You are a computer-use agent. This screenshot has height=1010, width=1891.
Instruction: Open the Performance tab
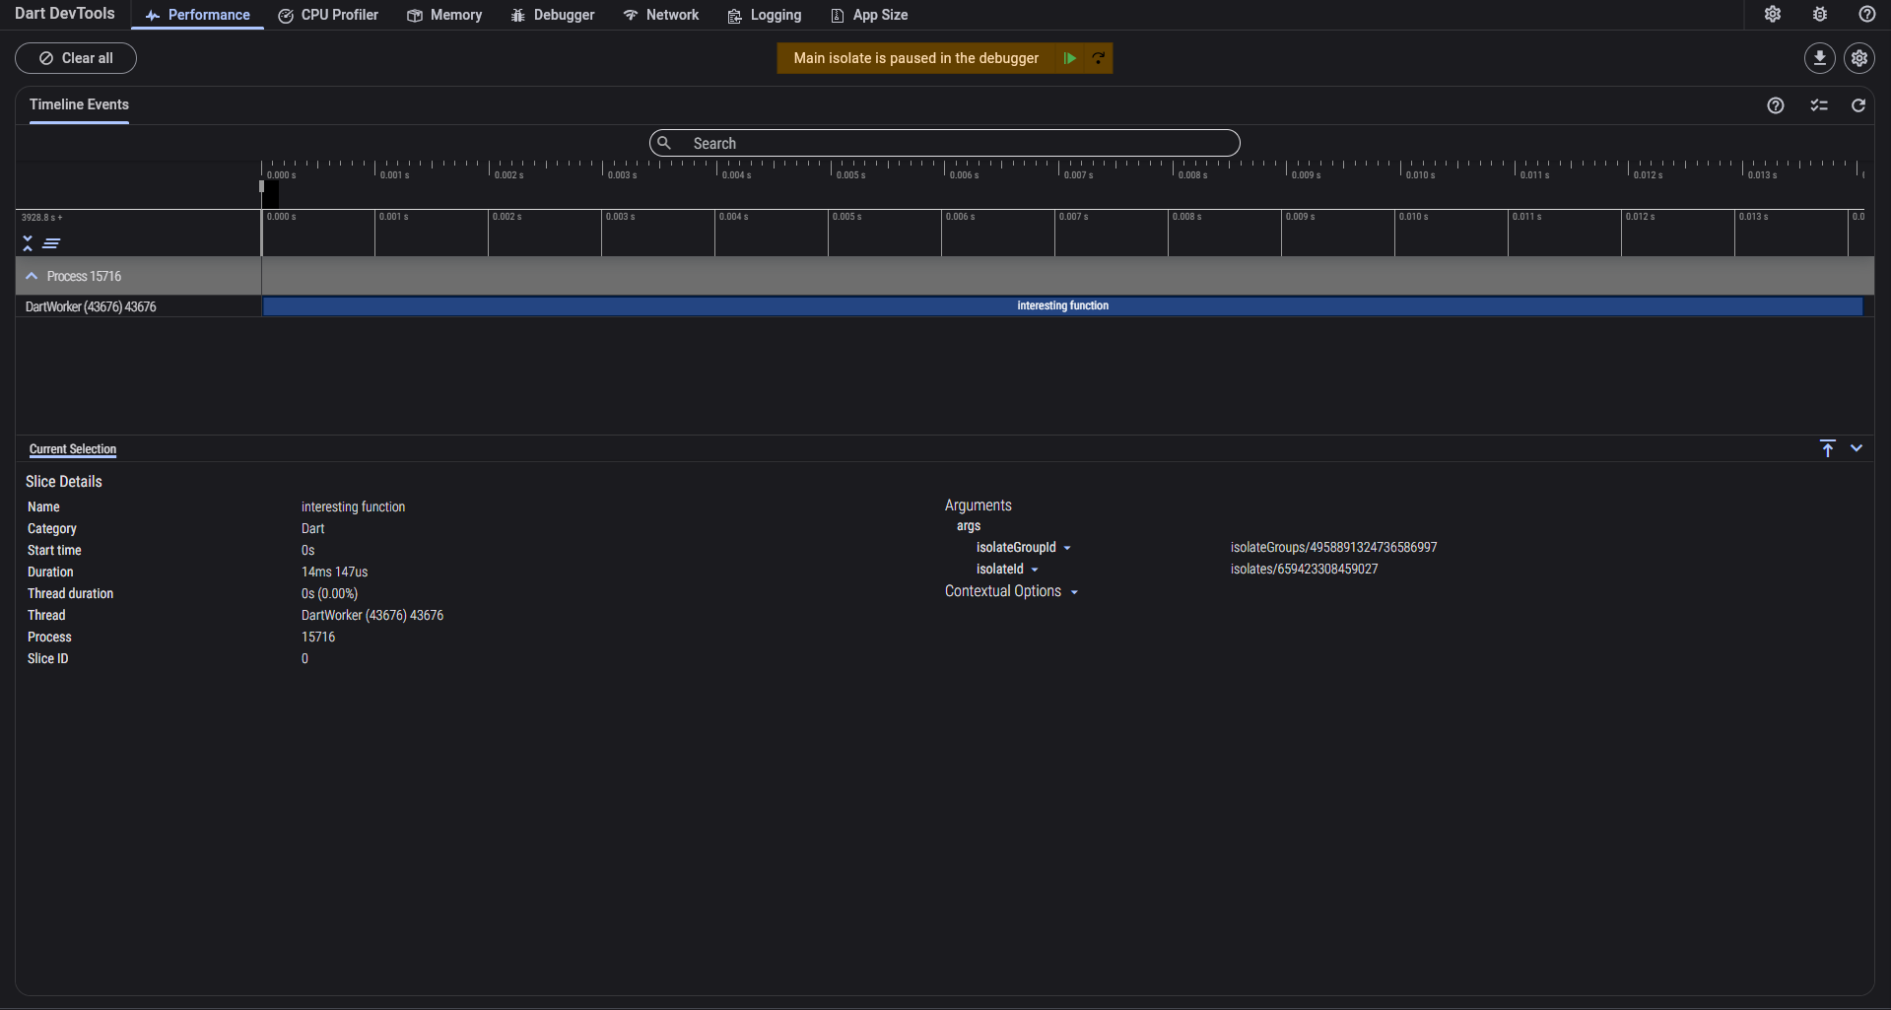tap(197, 15)
